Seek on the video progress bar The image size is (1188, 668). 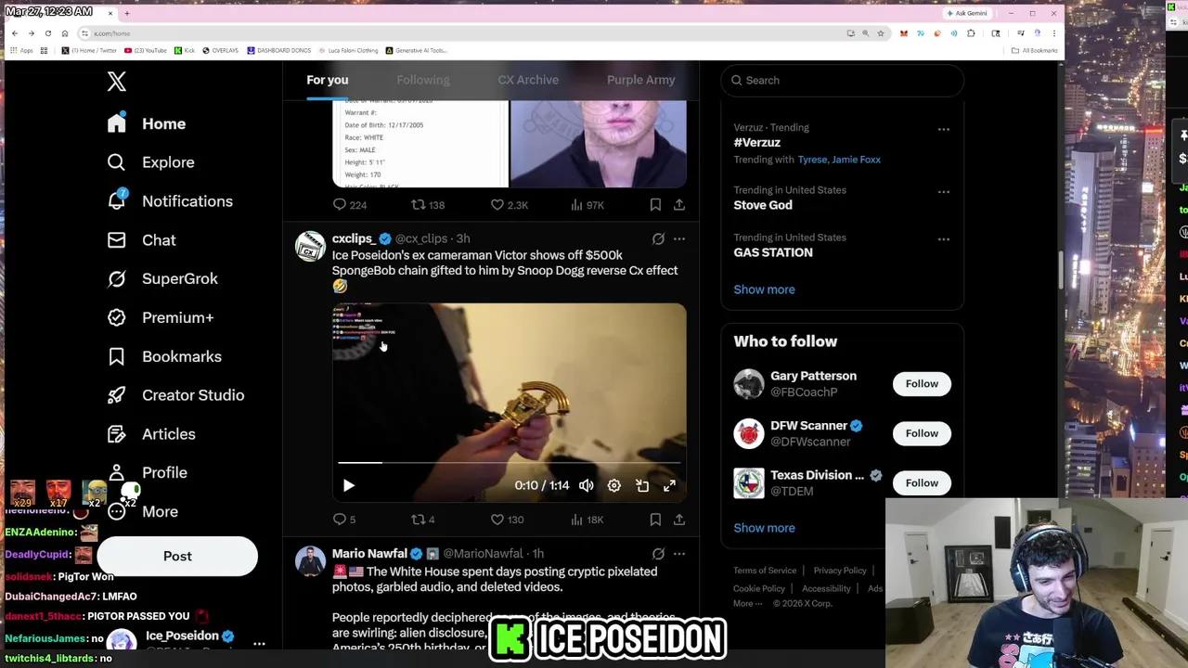[510, 462]
